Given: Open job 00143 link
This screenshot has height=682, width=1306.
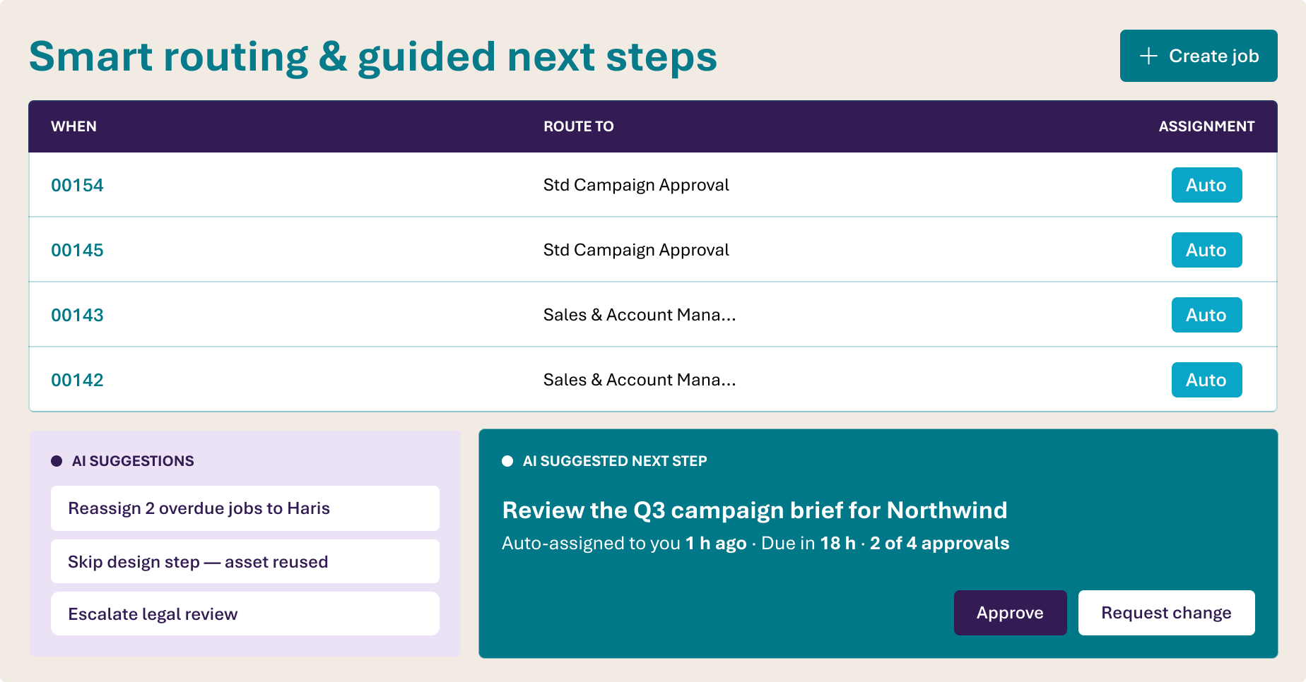Looking at the screenshot, I should point(77,315).
